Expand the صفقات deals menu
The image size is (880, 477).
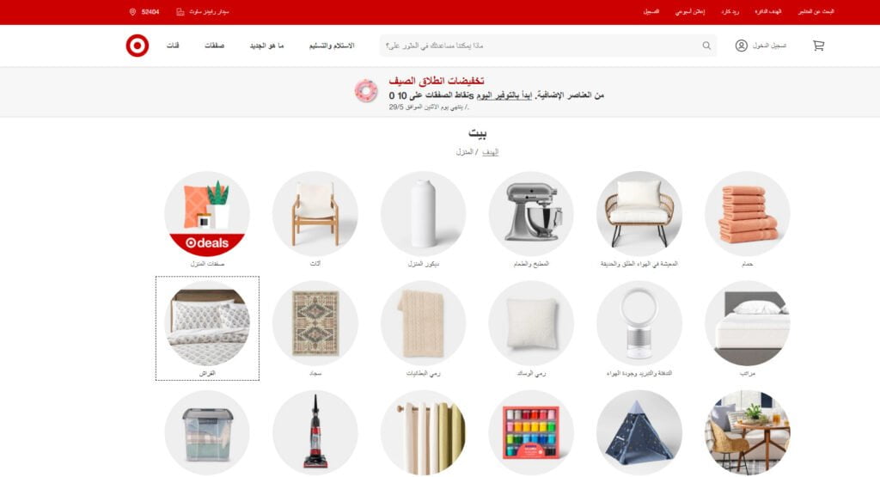(x=214, y=46)
